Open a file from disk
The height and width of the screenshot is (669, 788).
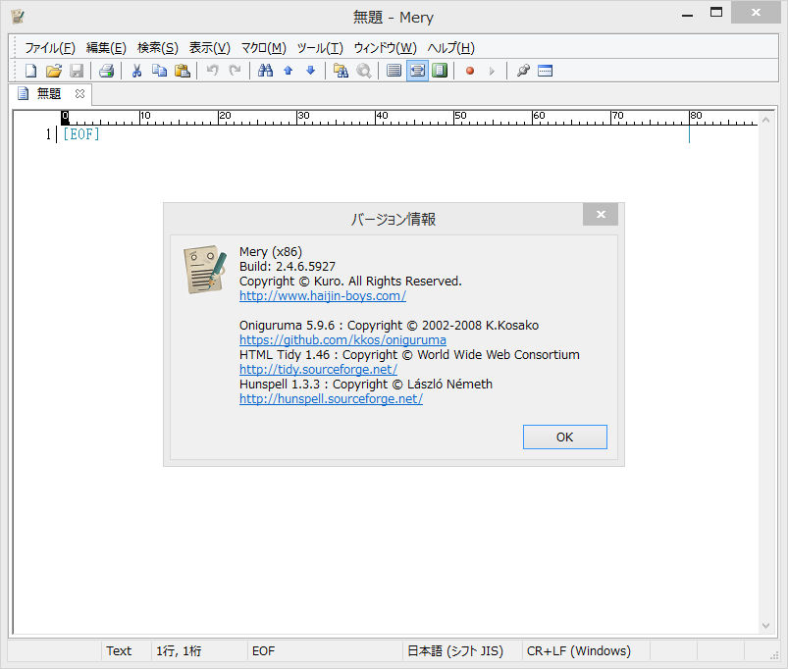(x=54, y=70)
